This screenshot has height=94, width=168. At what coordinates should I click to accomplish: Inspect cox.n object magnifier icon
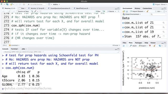click(x=164, y=32)
